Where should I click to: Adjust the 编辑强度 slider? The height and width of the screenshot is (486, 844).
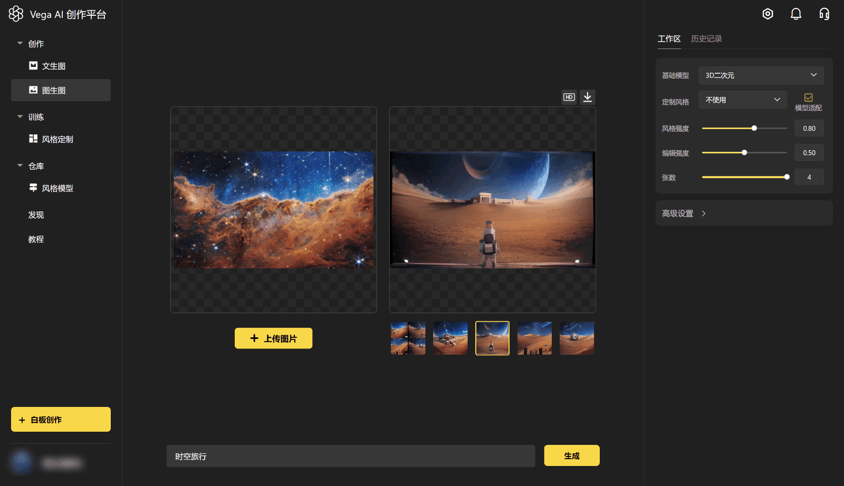tap(744, 152)
